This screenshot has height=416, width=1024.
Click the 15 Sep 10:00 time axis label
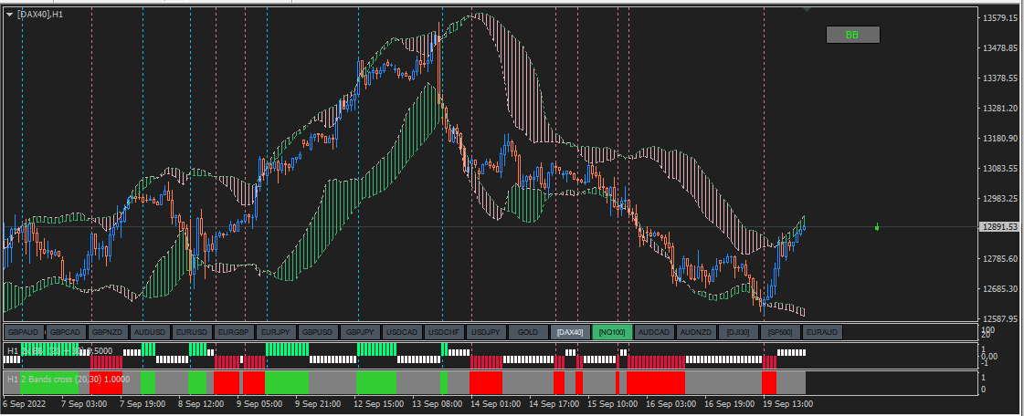coord(613,404)
